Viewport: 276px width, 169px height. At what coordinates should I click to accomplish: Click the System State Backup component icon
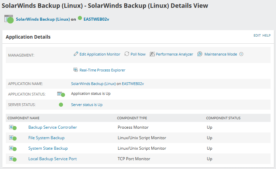click(x=12, y=148)
